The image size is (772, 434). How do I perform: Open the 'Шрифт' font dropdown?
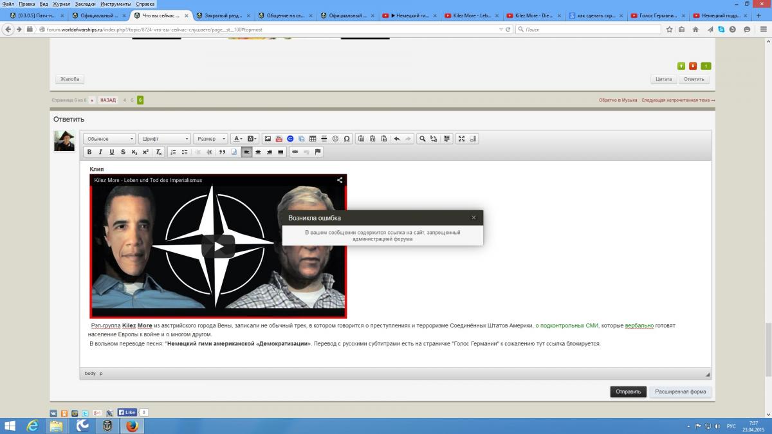[165, 138]
